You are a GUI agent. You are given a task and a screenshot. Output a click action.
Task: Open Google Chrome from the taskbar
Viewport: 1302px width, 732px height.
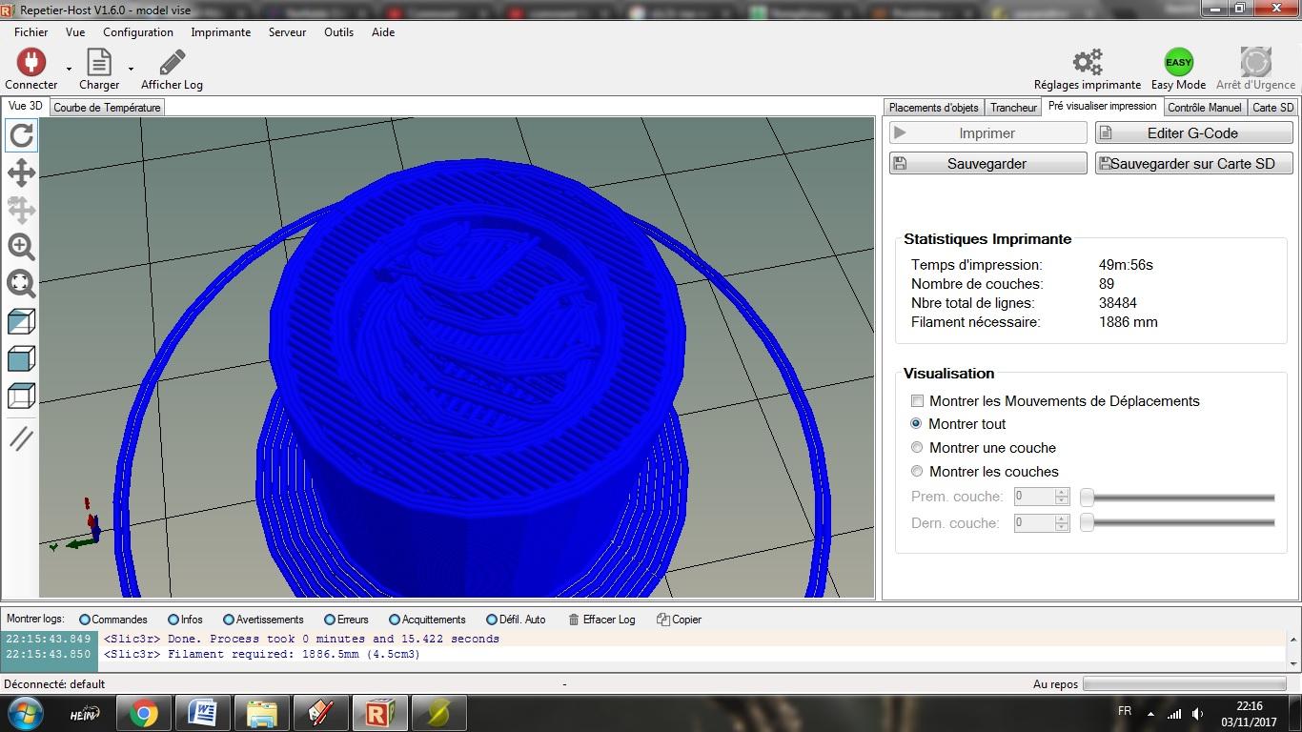click(x=144, y=713)
